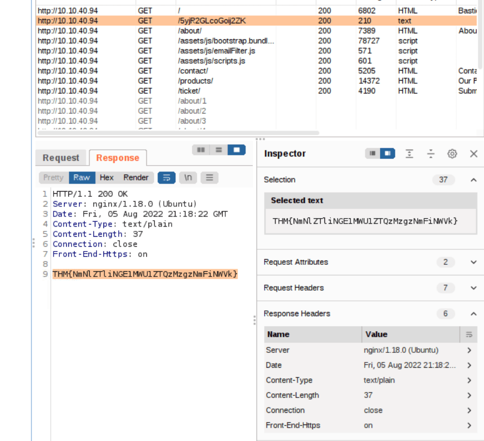Image resolution: width=484 pixels, height=441 pixels.
Task: Close the Inspector panel
Action: (474, 153)
